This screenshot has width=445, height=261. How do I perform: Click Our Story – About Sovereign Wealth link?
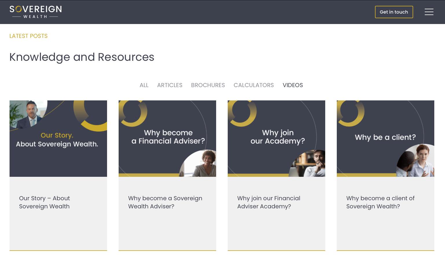click(45, 202)
